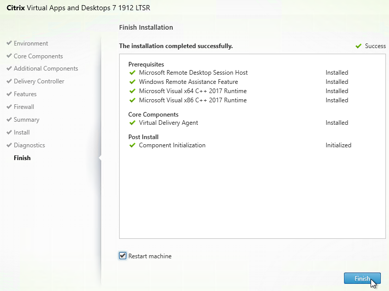
Task: Select the current Finish step in sidebar
Action: (22, 158)
